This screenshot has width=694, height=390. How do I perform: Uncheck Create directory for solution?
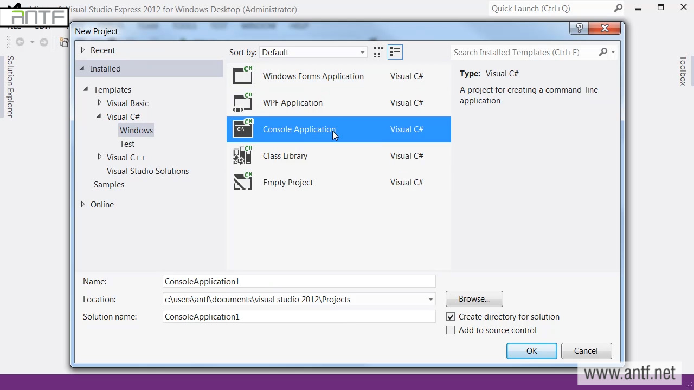coord(451,317)
